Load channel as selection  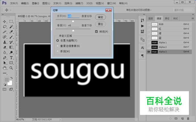click(170, 118)
